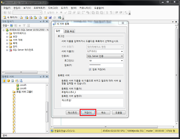Select Analysis Services cube icon in Registered Servers

8,81
